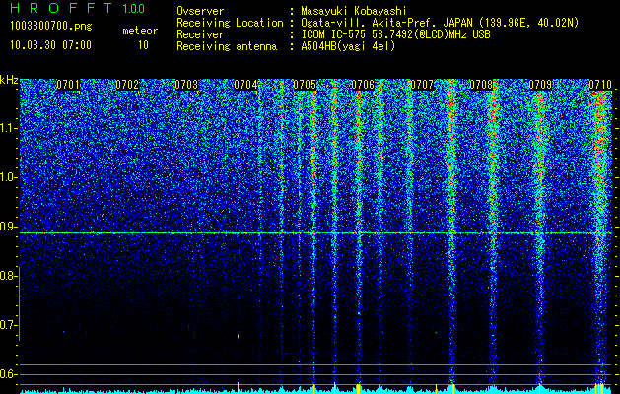620x394 pixels.
Task: Click the 0706 time marker
Action: point(363,85)
